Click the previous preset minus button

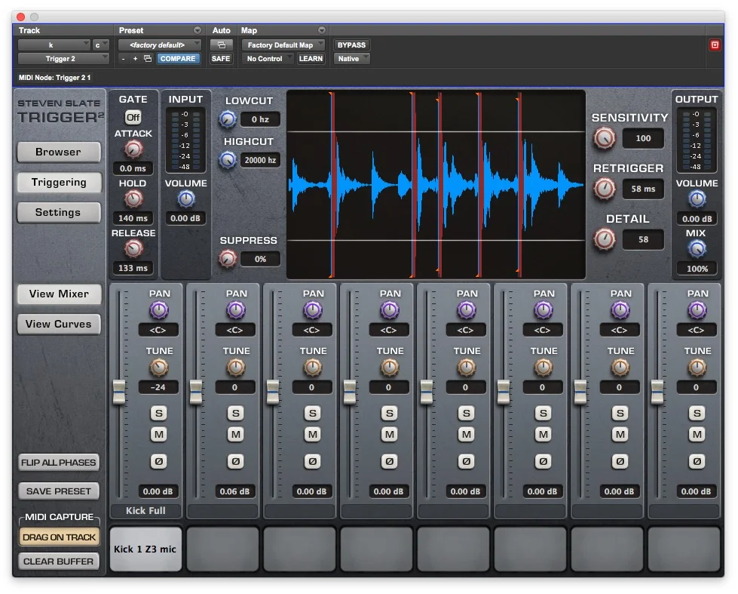pos(124,58)
